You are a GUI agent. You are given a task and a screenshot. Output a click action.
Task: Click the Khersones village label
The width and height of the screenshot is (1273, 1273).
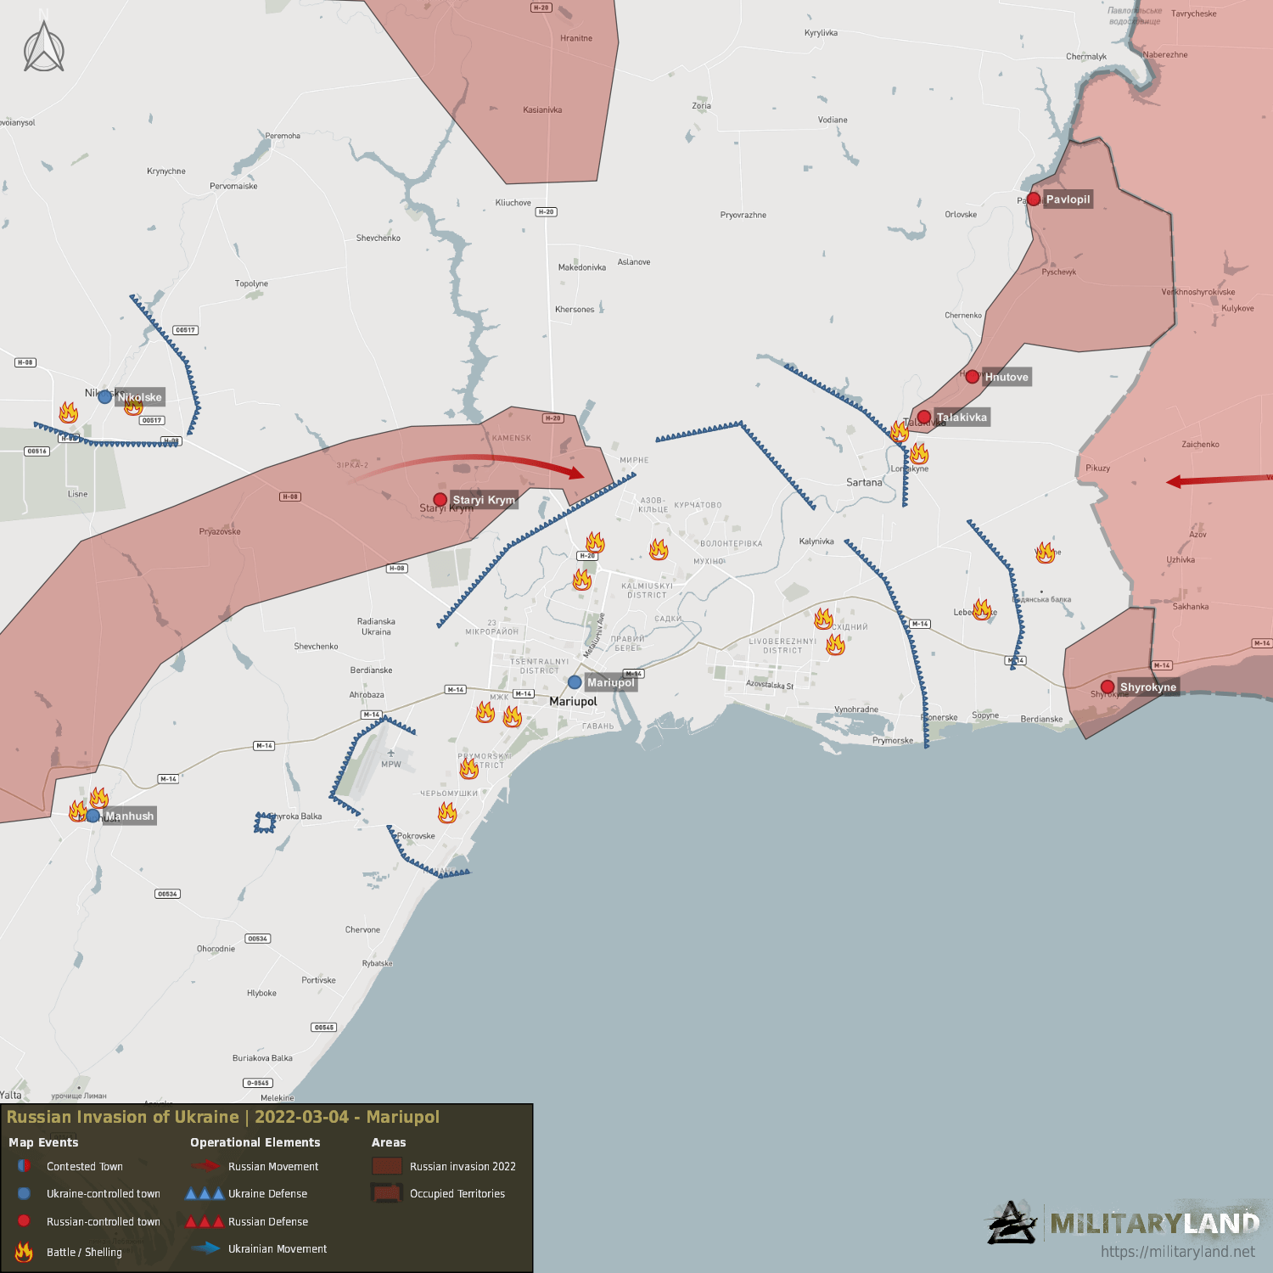click(575, 309)
